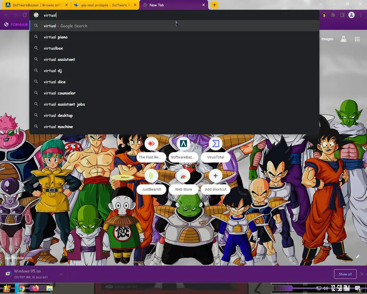The image size is (367, 294).
Task: Click the Add shortcut plus tile
Action: coord(216,182)
